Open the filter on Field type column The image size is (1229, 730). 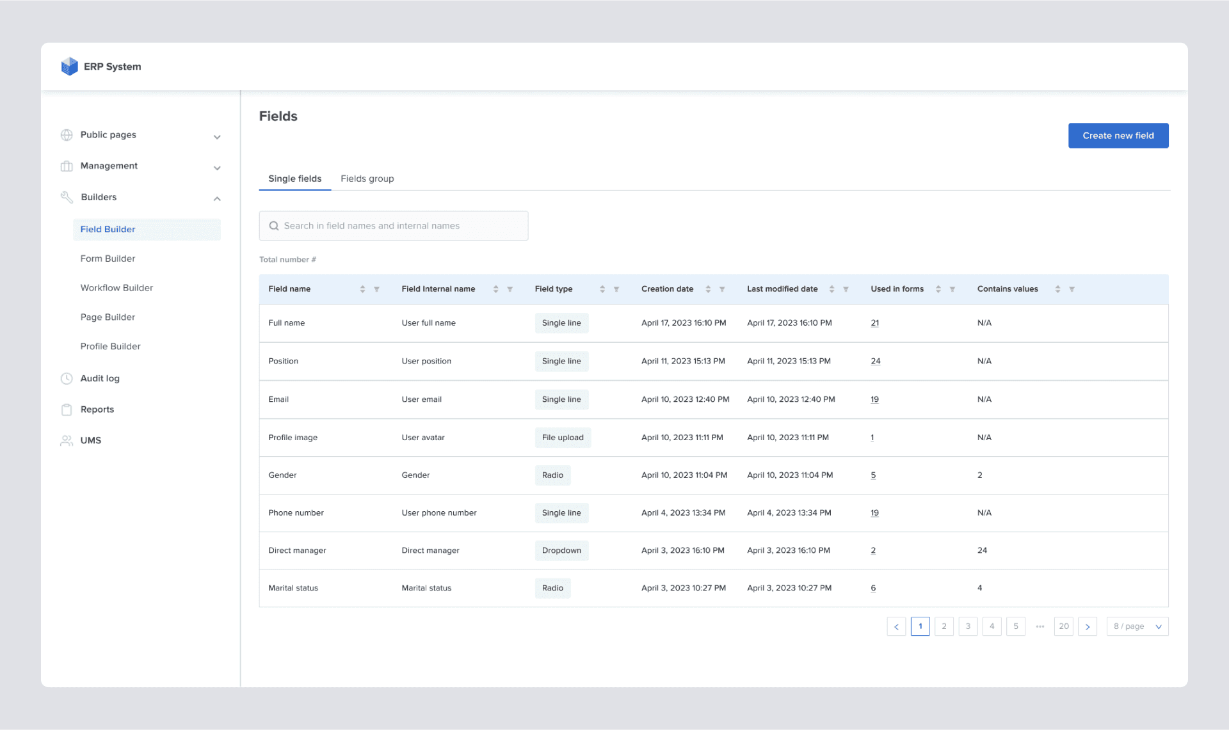(616, 289)
